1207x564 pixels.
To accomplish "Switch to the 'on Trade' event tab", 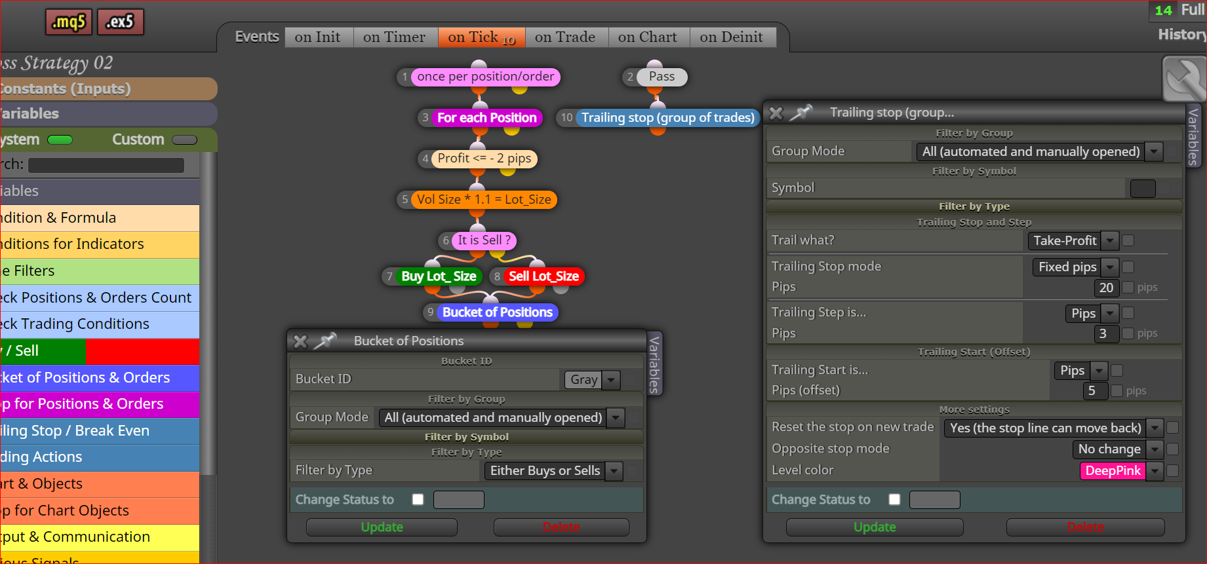I will pyautogui.click(x=565, y=37).
